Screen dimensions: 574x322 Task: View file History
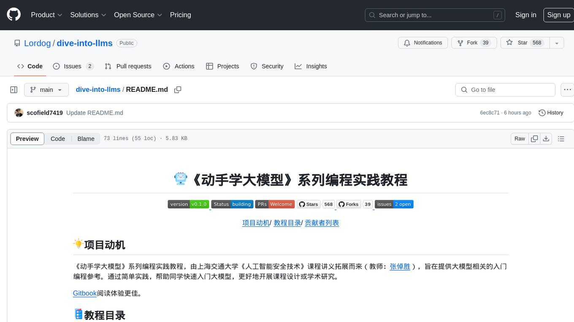pos(551,113)
